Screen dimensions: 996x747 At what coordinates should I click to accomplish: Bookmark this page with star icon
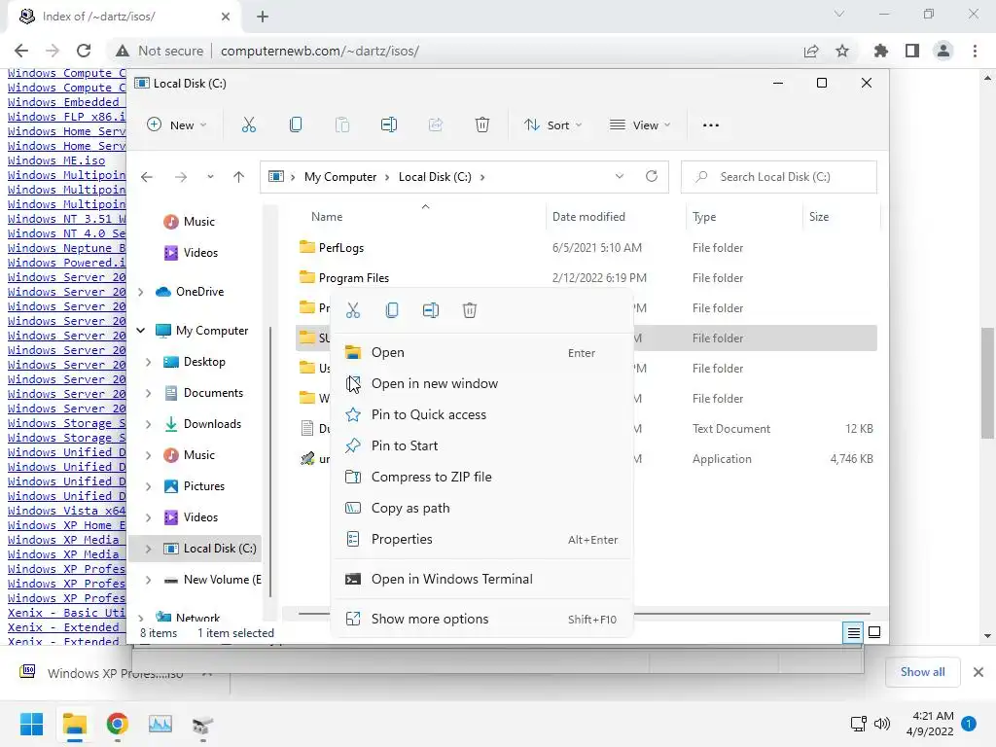[842, 51]
